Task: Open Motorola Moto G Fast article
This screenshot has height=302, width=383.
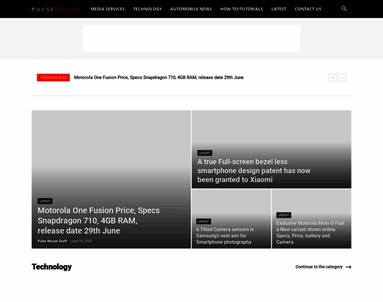Action: (310, 233)
